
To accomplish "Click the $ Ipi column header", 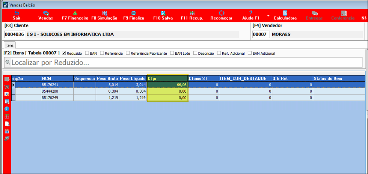I will pos(167,78).
